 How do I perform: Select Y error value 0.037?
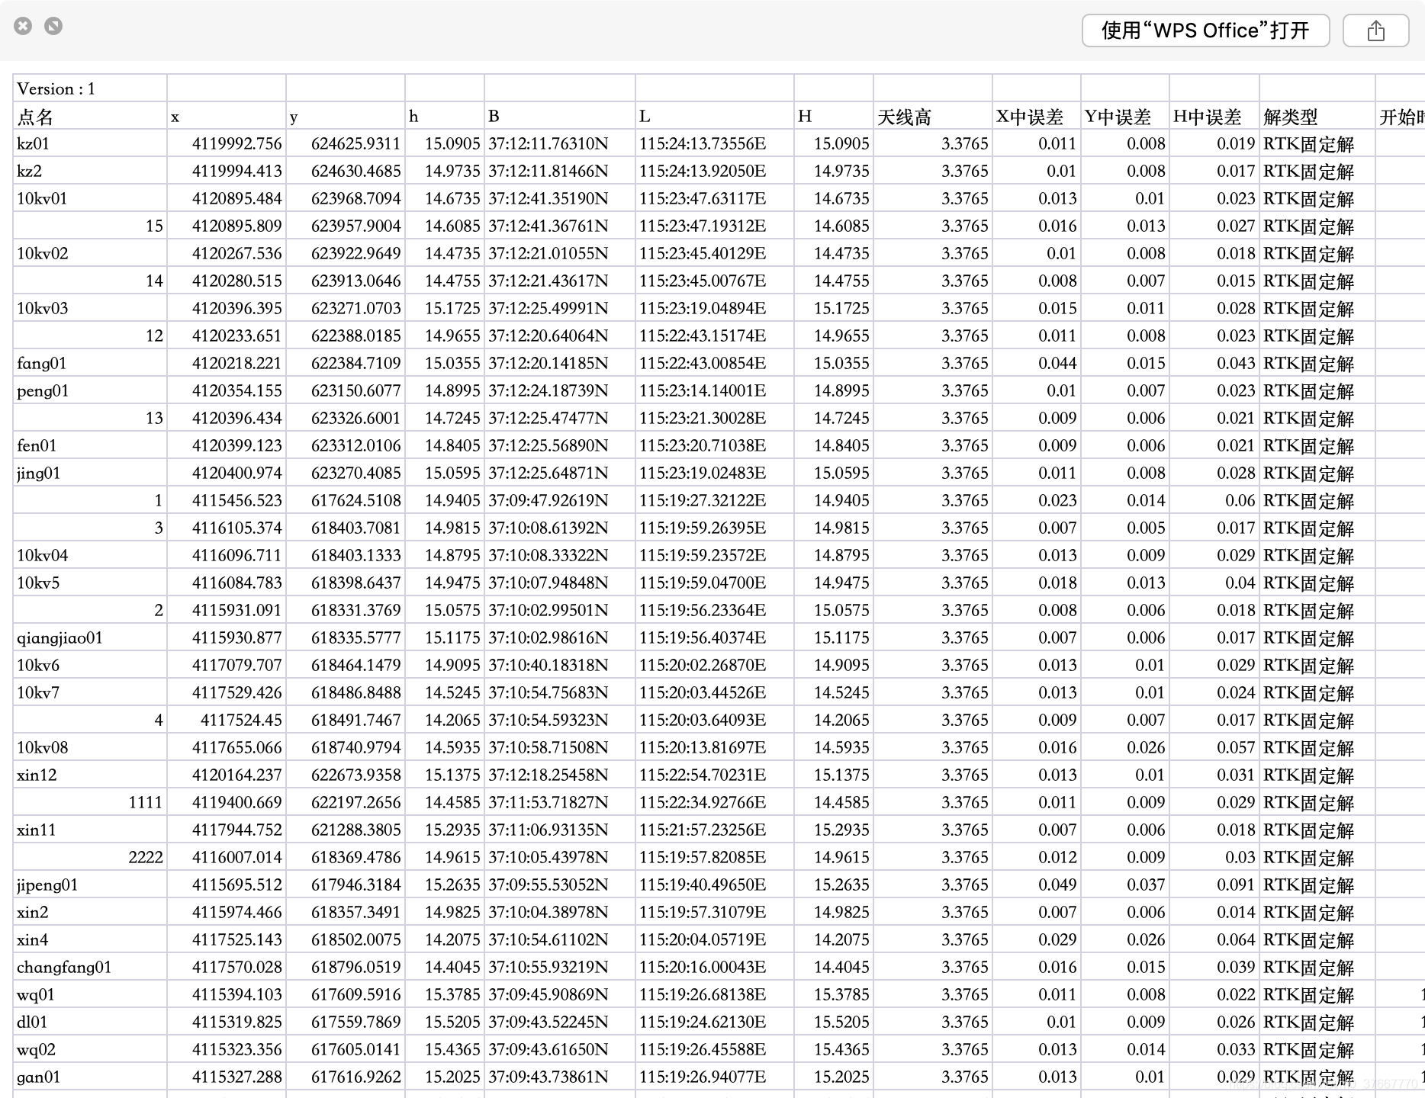[x=1124, y=884]
